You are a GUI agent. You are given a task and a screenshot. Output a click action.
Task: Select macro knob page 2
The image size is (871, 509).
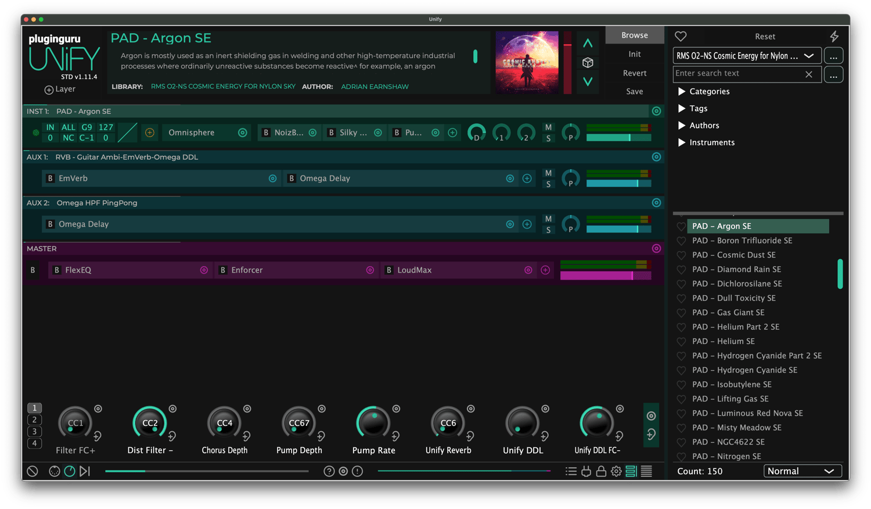click(x=34, y=420)
